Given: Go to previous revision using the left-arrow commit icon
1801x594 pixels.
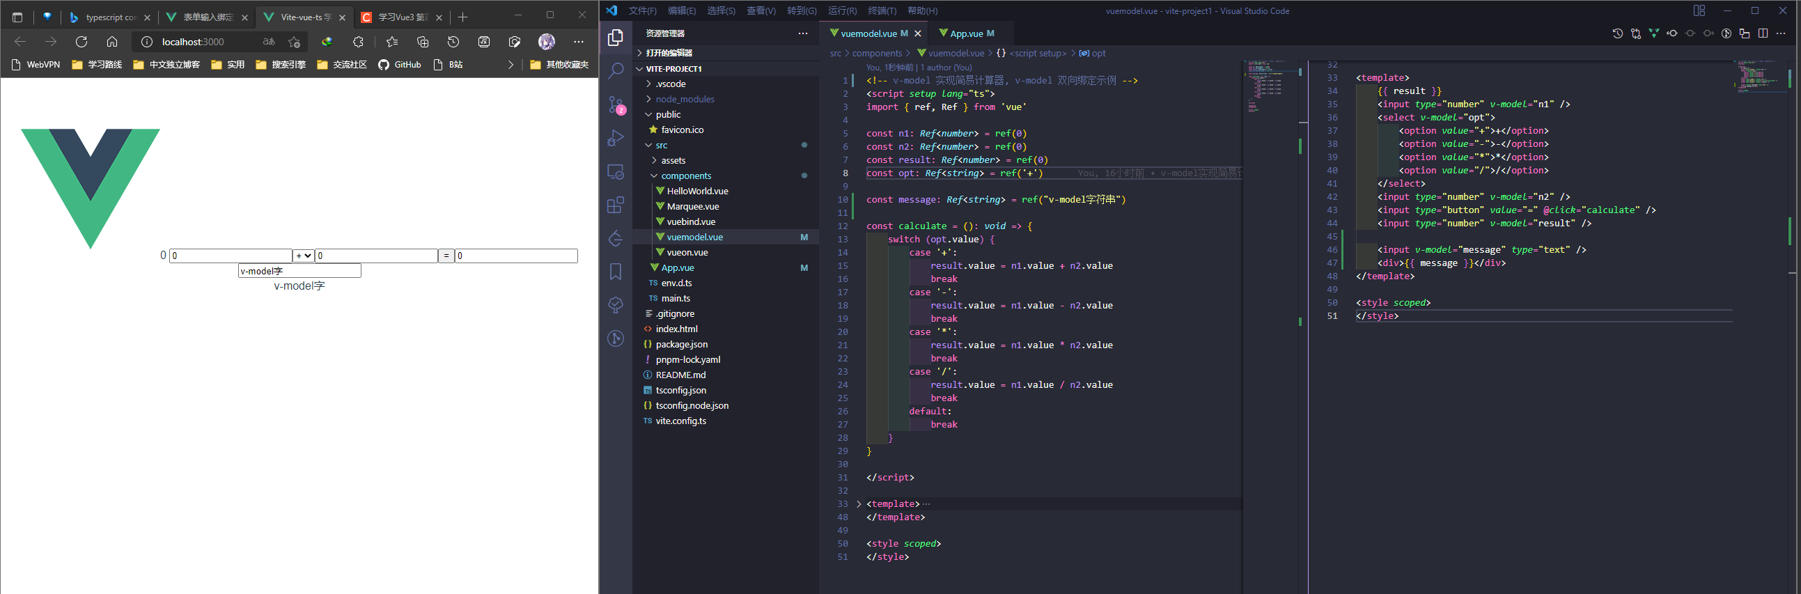Looking at the screenshot, I should (x=1672, y=33).
